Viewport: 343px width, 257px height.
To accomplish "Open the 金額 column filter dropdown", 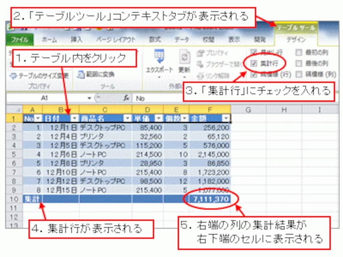I will pos(226,118).
